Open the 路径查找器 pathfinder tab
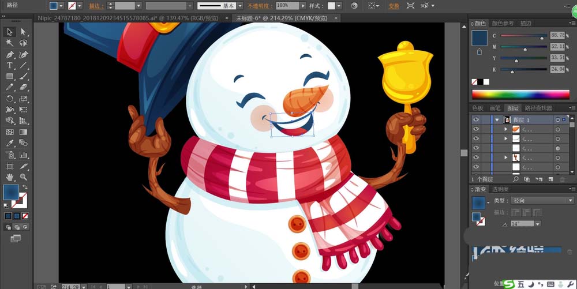 click(x=538, y=108)
